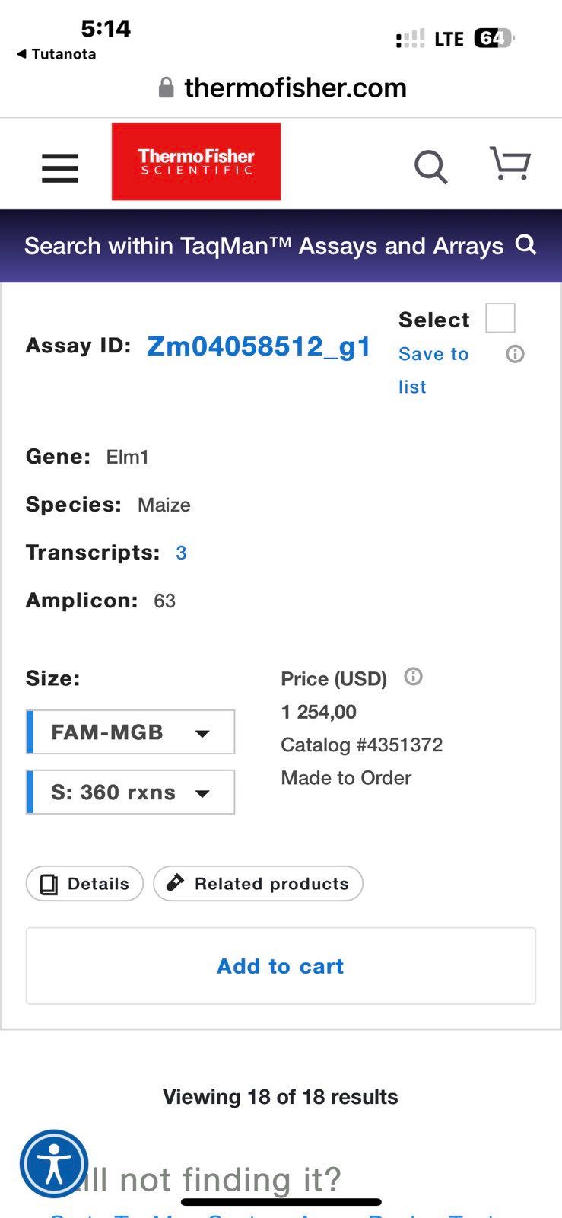This screenshot has width=562, height=1218.
Task: Show info next to Save to list
Action: click(x=515, y=354)
